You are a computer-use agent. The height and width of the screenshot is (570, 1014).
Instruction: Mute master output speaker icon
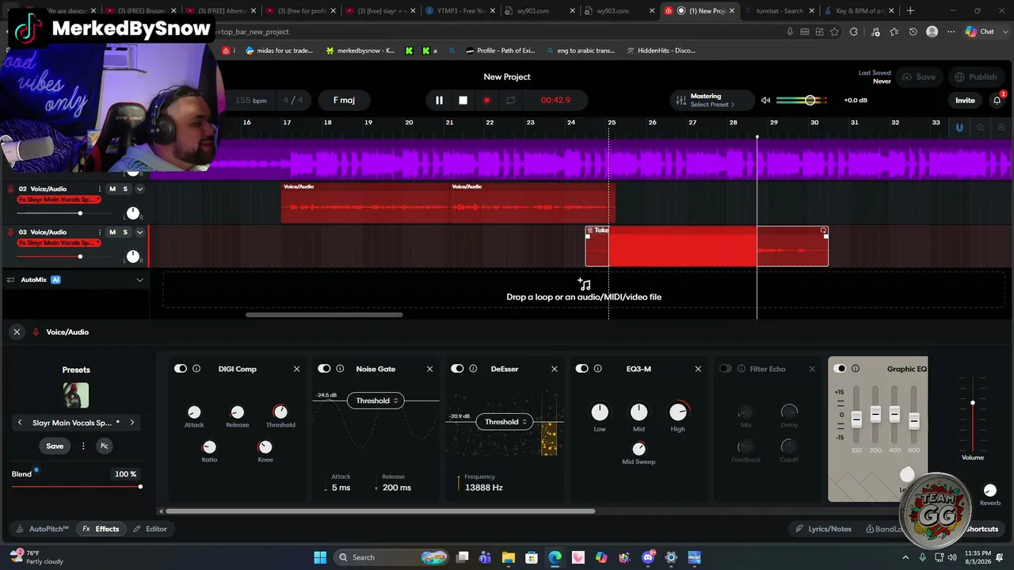pos(765,101)
